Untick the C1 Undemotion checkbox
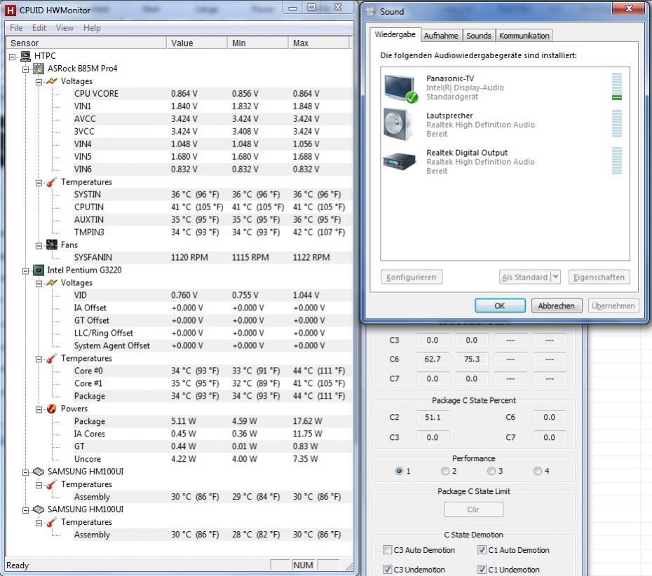 pos(482,570)
